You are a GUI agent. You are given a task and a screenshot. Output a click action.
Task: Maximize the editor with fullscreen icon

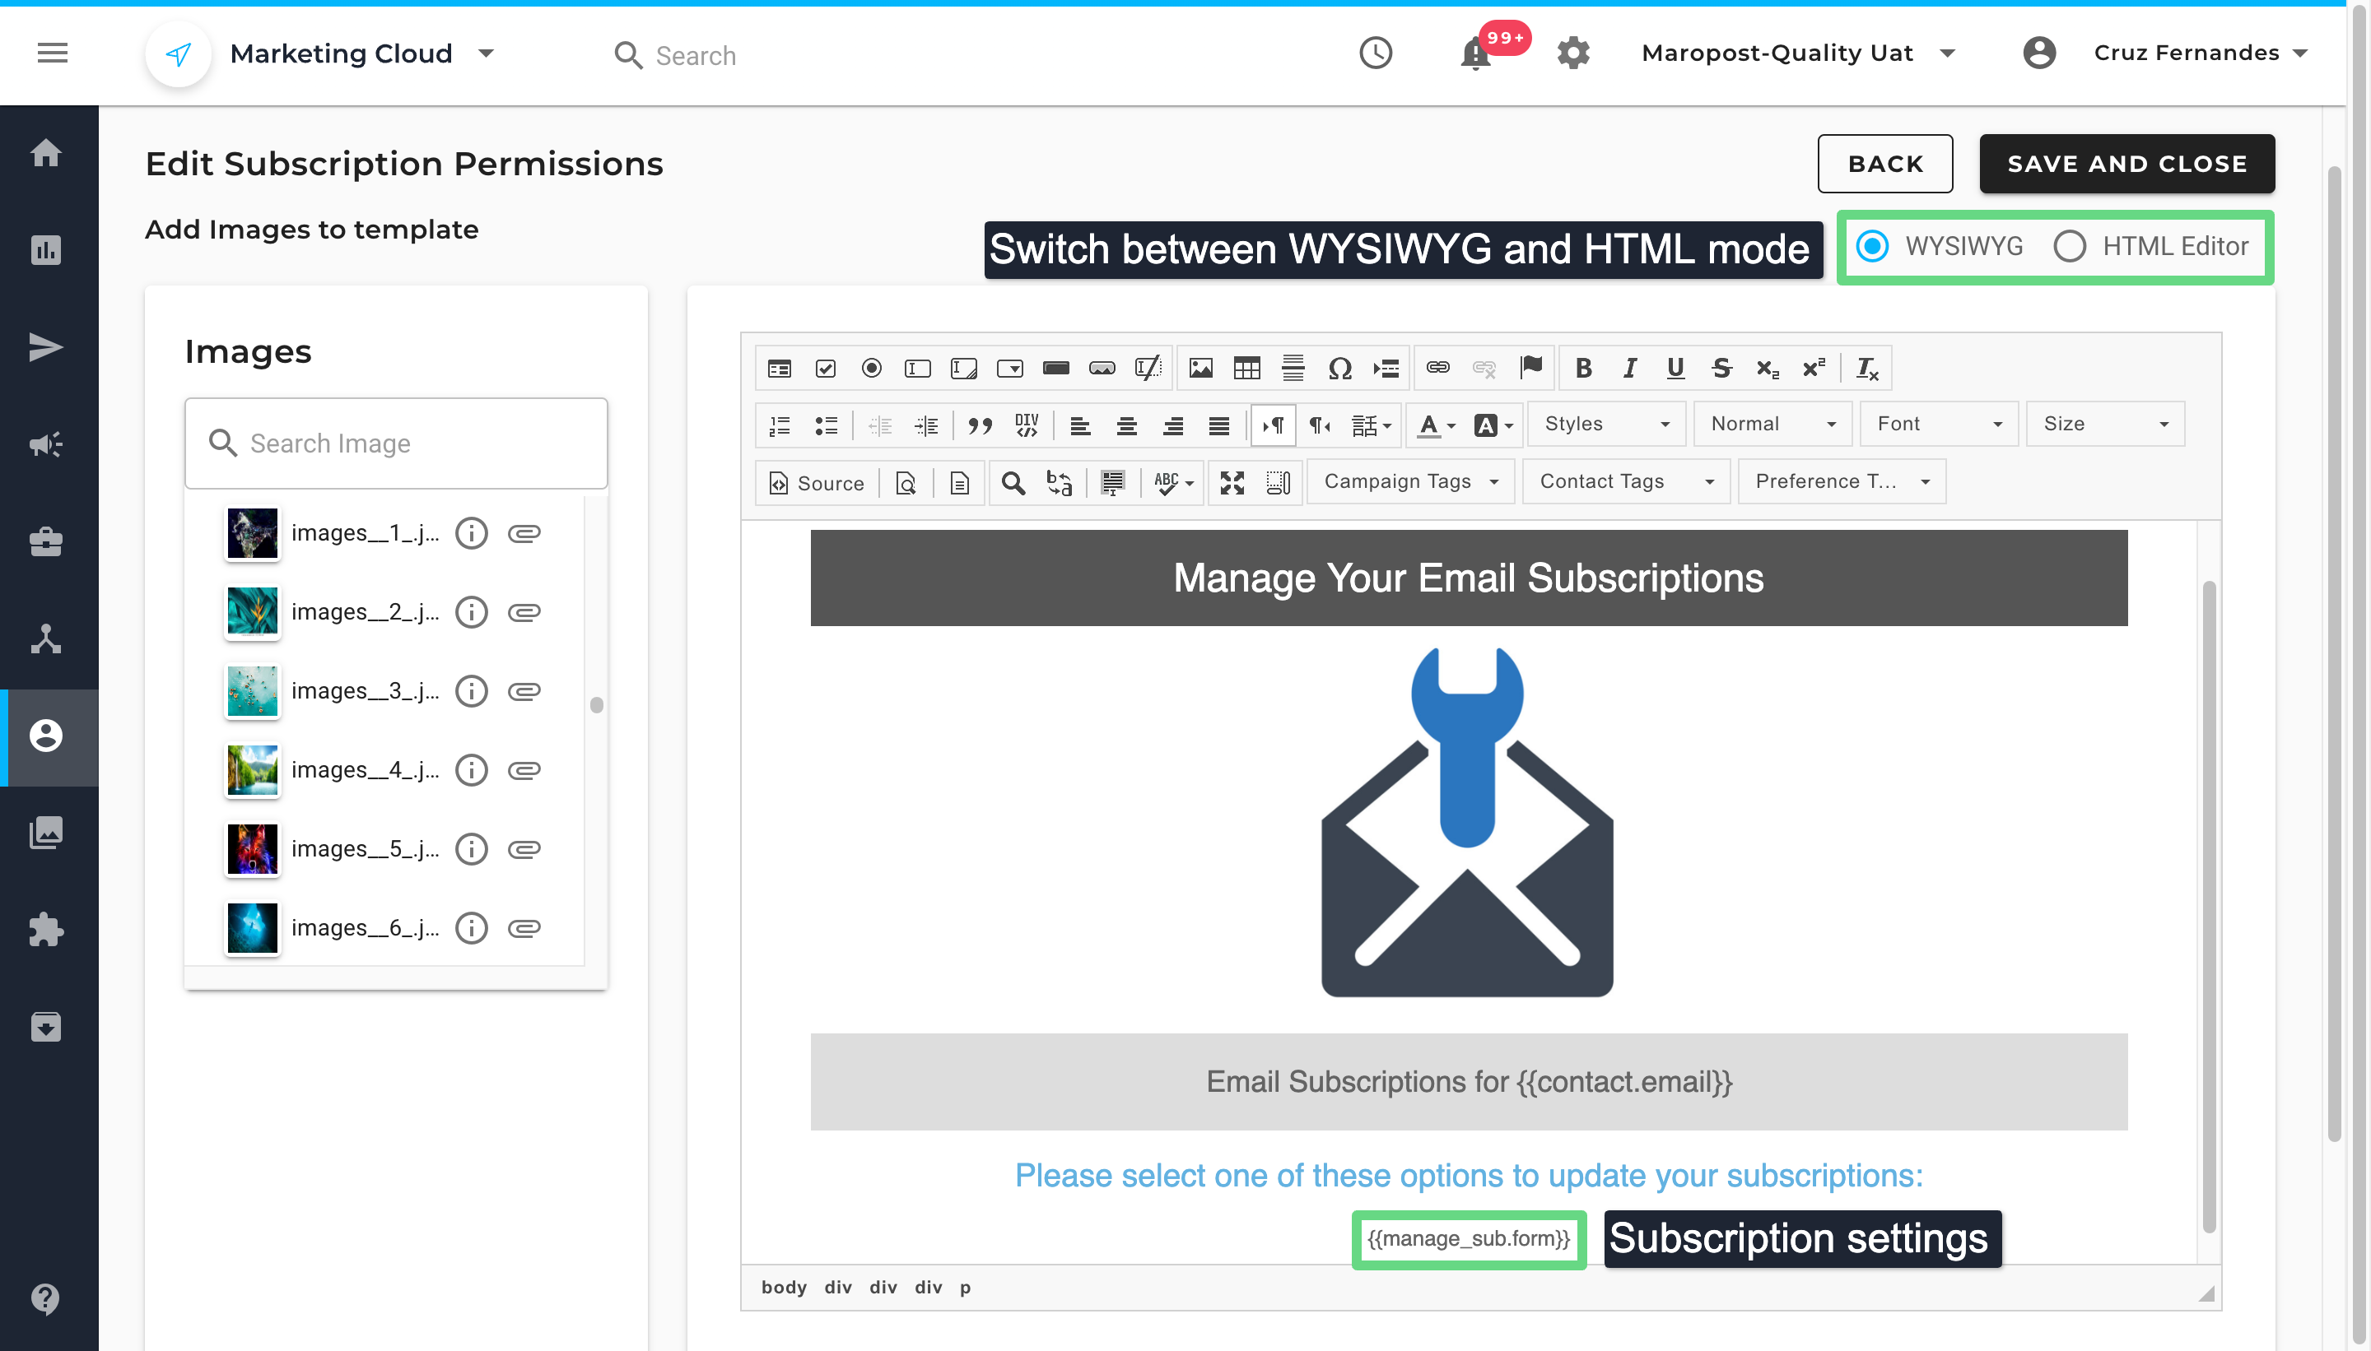tap(1232, 482)
